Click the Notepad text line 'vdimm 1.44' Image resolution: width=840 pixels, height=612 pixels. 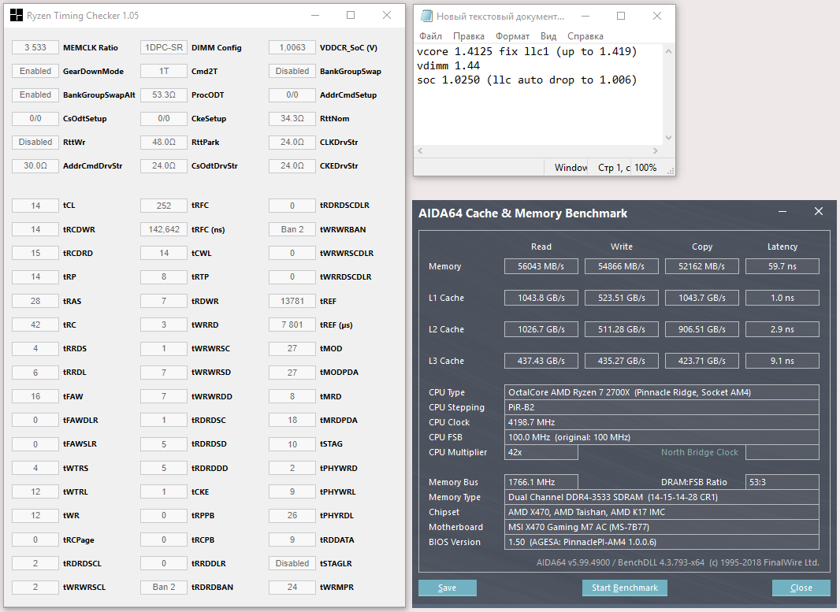pyautogui.click(x=448, y=66)
